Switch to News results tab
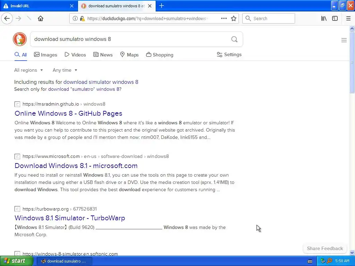Image resolution: width=355 pixels, height=266 pixels. coord(103,55)
